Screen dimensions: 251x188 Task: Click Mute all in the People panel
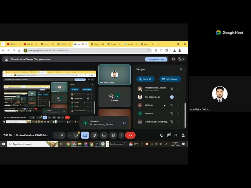146,79
